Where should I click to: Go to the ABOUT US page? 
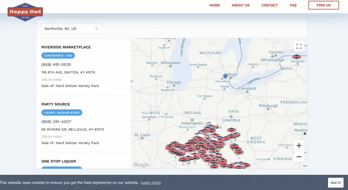(x=241, y=5)
